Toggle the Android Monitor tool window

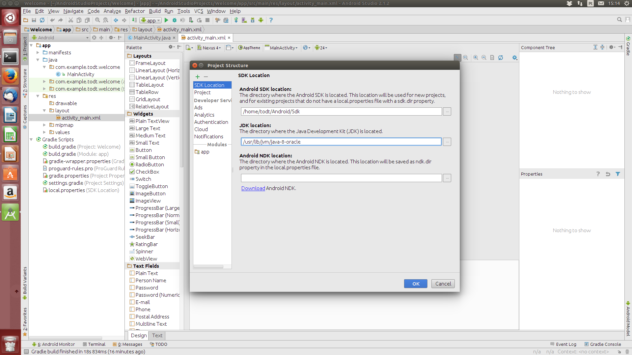(53, 344)
